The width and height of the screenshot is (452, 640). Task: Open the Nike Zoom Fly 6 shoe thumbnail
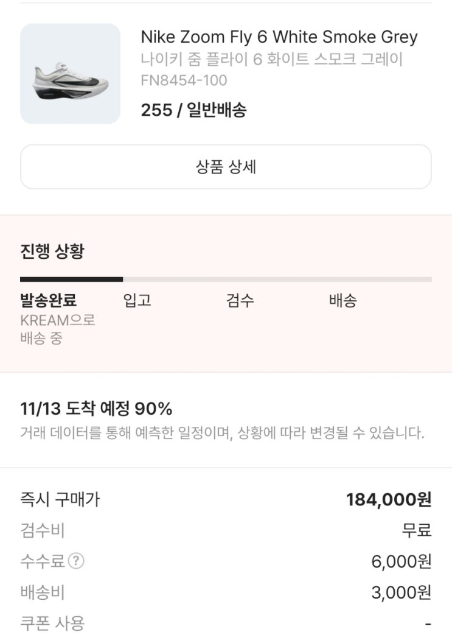coord(71,74)
